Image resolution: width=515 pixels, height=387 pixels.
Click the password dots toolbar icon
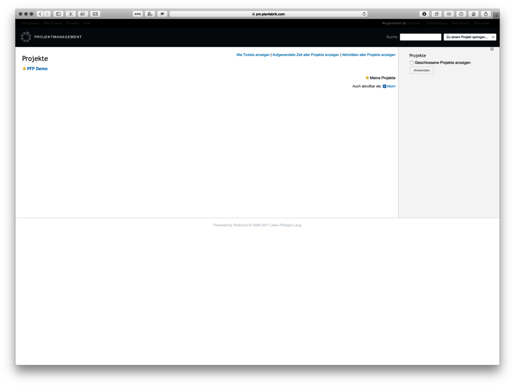[x=137, y=14]
